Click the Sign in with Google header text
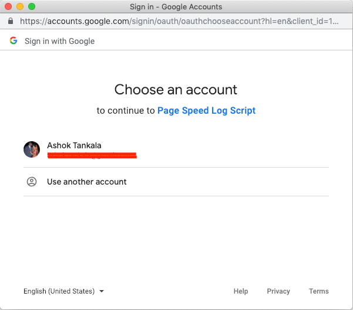The width and height of the screenshot is (353, 310). click(60, 41)
